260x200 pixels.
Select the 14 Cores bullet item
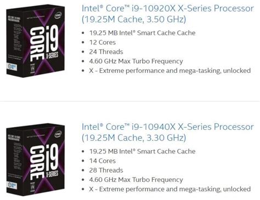point(103,161)
